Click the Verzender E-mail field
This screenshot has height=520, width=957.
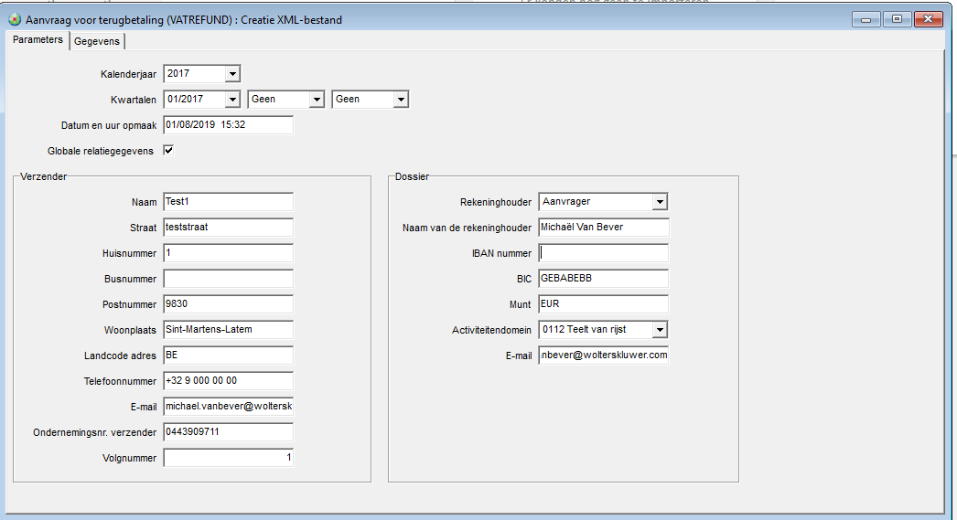tap(228, 407)
